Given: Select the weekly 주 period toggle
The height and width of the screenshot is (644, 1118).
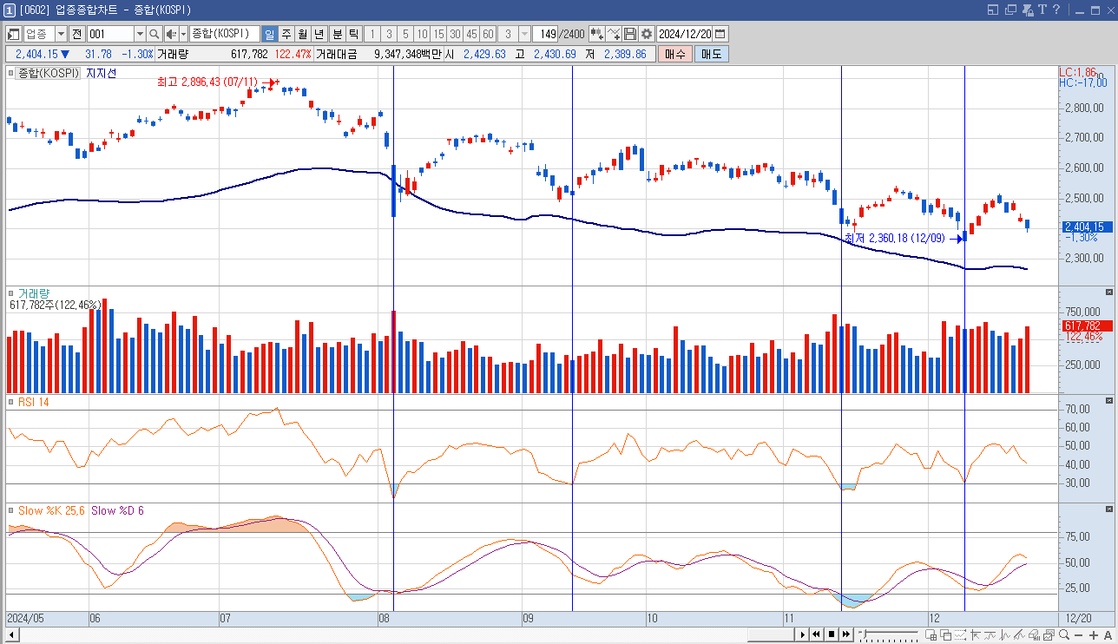Looking at the screenshot, I should click(x=286, y=34).
